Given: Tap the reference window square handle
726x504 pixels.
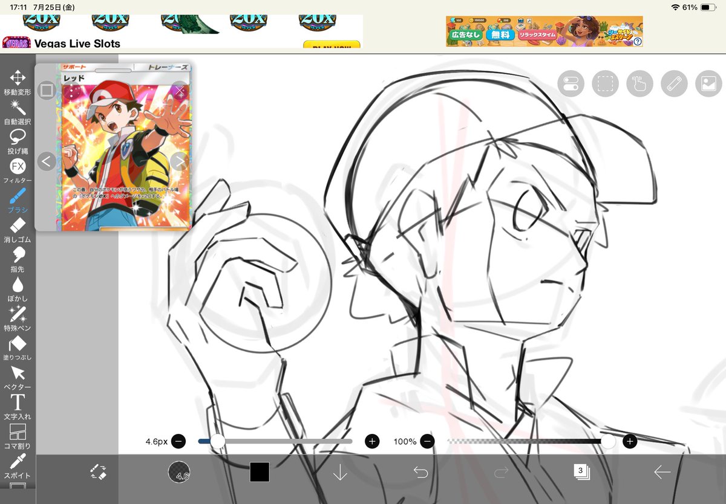Looking at the screenshot, I should coord(47,91).
